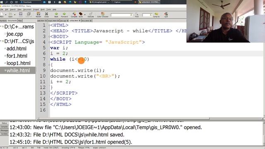Show the Compiler message tab
This screenshot has width=265, height=149.
pos(4,127)
